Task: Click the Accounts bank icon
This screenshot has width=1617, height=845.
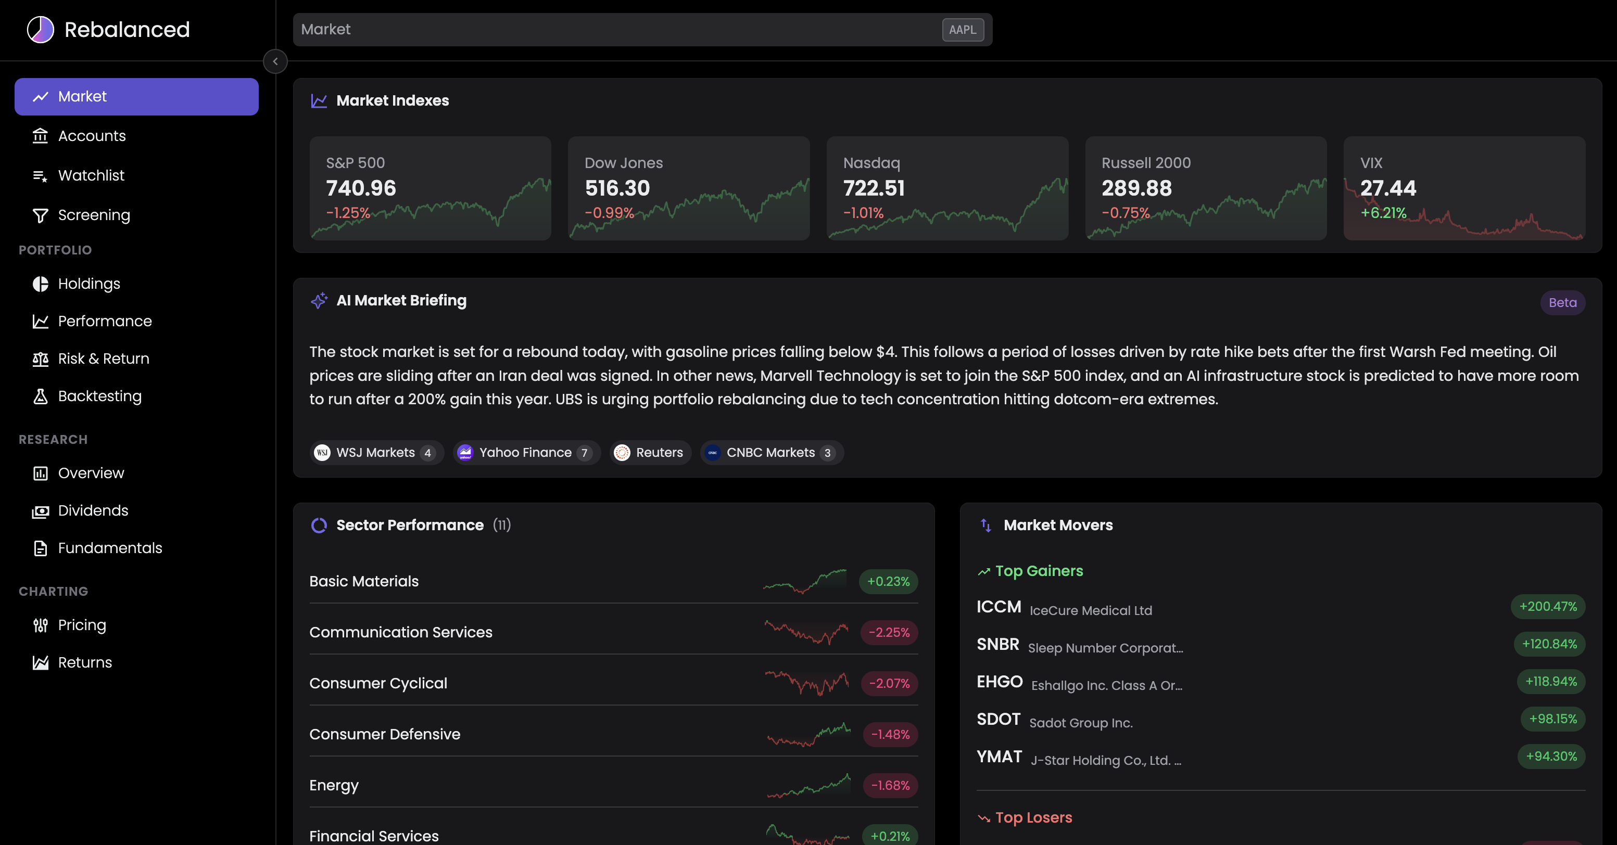Action: click(x=40, y=135)
